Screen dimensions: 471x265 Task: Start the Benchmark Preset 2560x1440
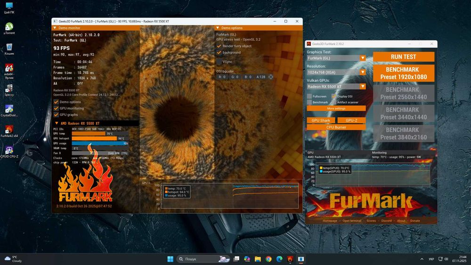pyautogui.click(x=404, y=93)
